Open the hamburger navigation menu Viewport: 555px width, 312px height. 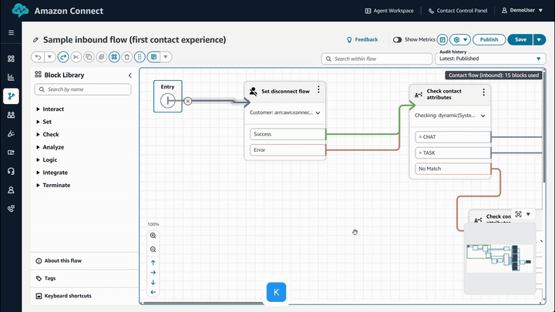[x=11, y=33]
